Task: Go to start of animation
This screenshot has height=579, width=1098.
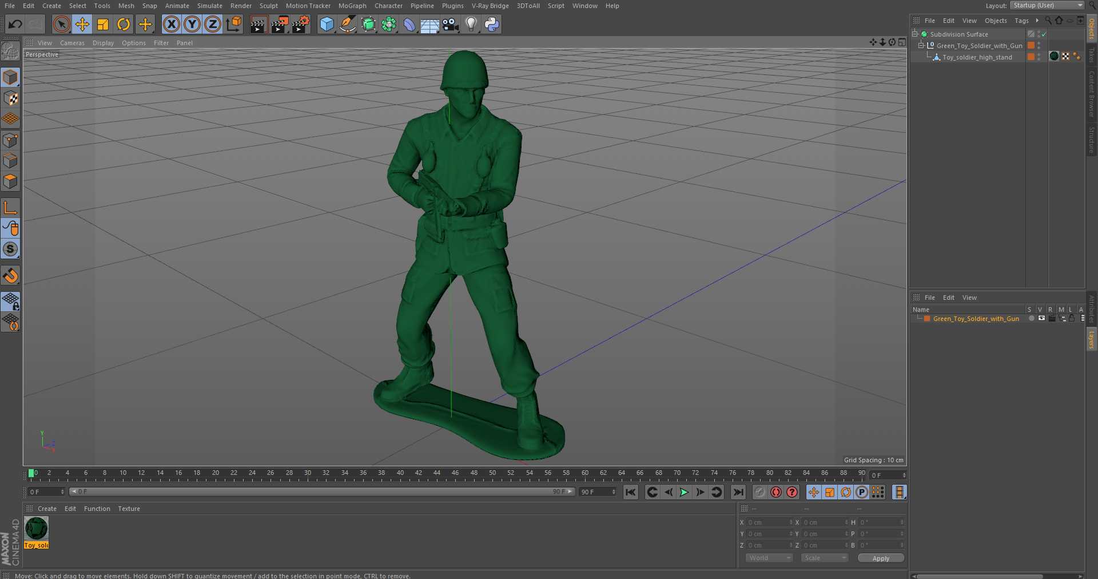Action: coord(630,492)
